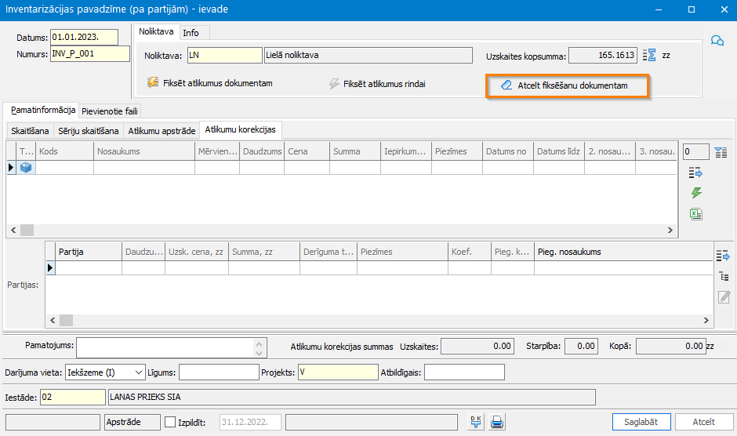Click the Atbildīgais input field
Screen dimensions: 737x436
(x=464, y=372)
